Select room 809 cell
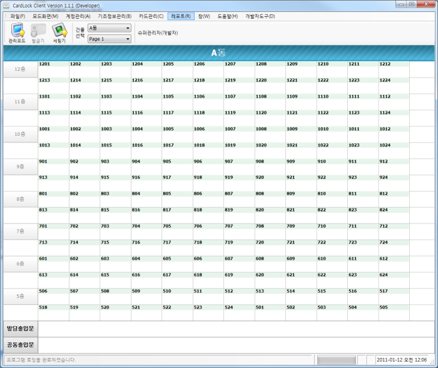 pos(301,199)
